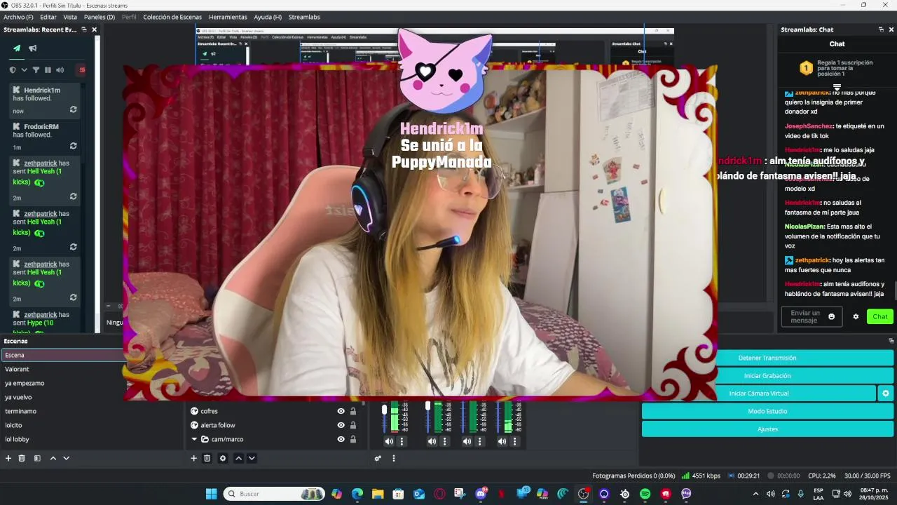Screen dimensions: 897x505
Task: Move the selected scene up
Action: (x=53, y=458)
